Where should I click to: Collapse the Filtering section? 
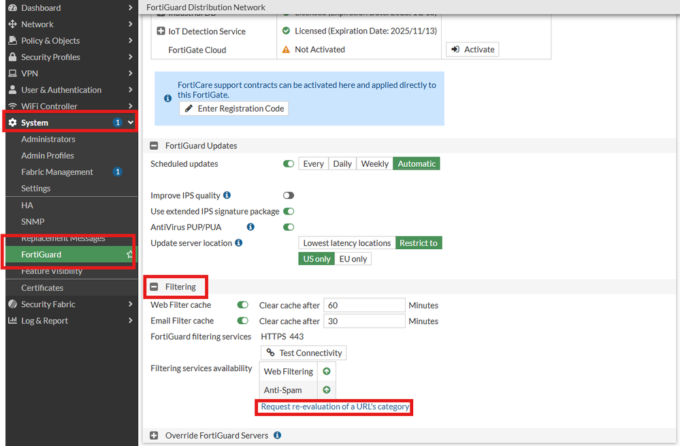click(154, 287)
